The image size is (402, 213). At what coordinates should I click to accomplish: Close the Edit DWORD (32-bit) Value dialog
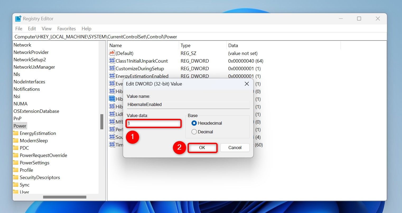click(247, 84)
